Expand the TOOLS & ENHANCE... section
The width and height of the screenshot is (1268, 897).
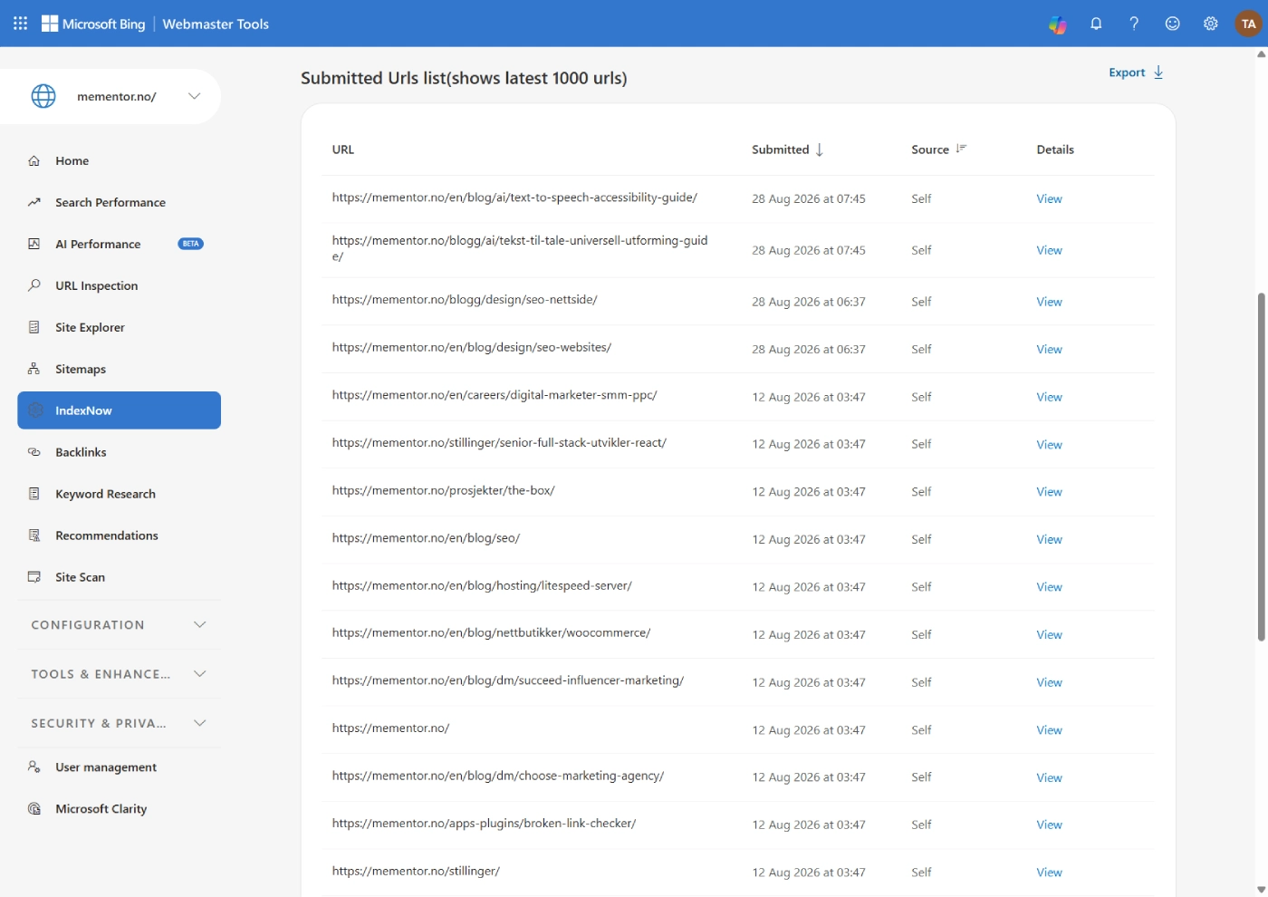[119, 674]
